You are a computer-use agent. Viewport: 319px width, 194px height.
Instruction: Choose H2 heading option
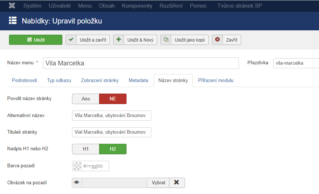(113, 149)
